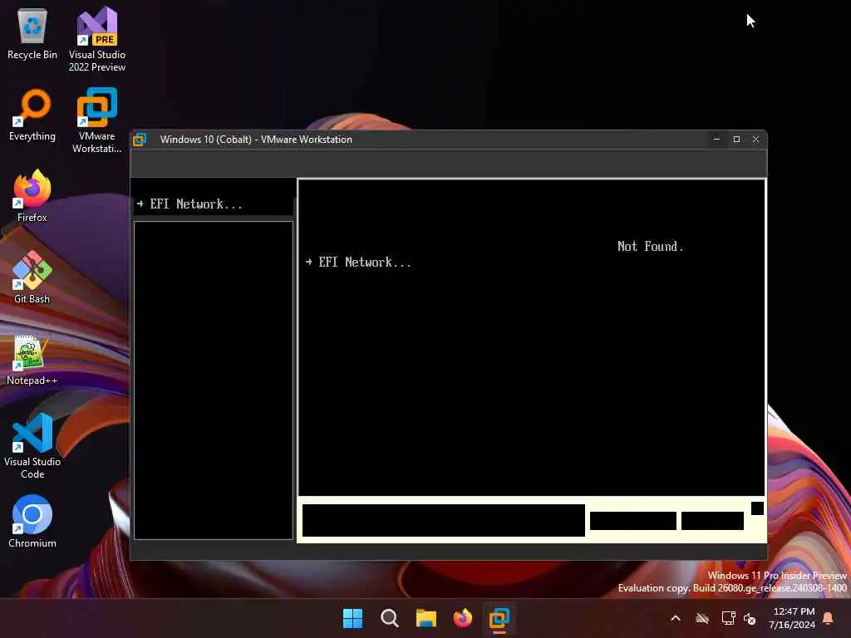Maximize the VMware Workstation window

tap(736, 140)
